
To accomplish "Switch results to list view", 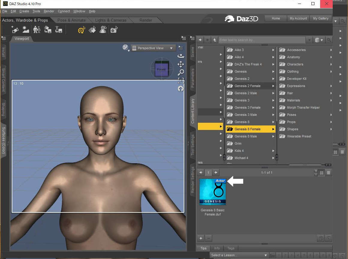I will pos(329,173).
